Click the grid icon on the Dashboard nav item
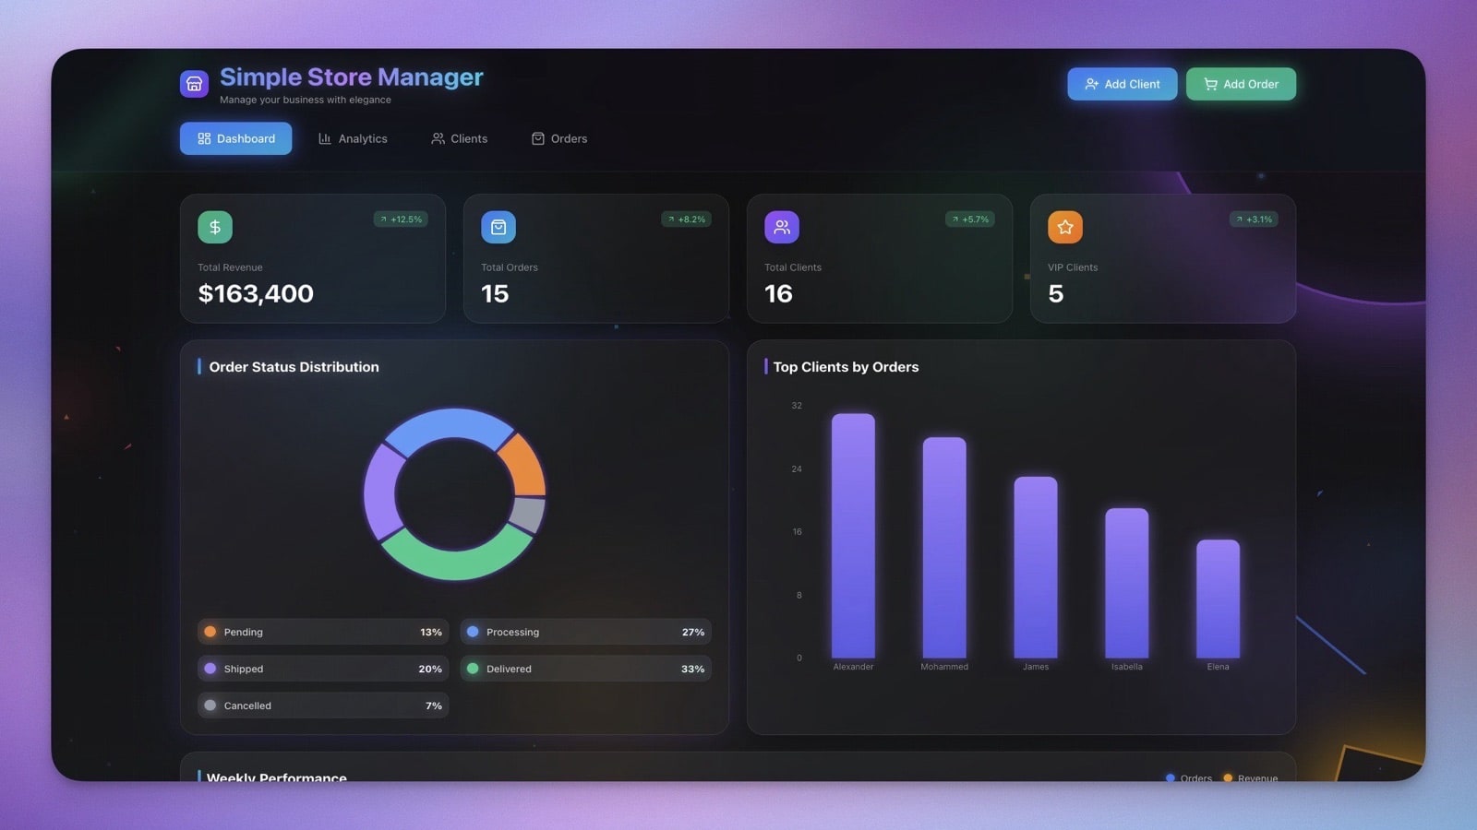This screenshot has height=830, width=1477. click(204, 138)
